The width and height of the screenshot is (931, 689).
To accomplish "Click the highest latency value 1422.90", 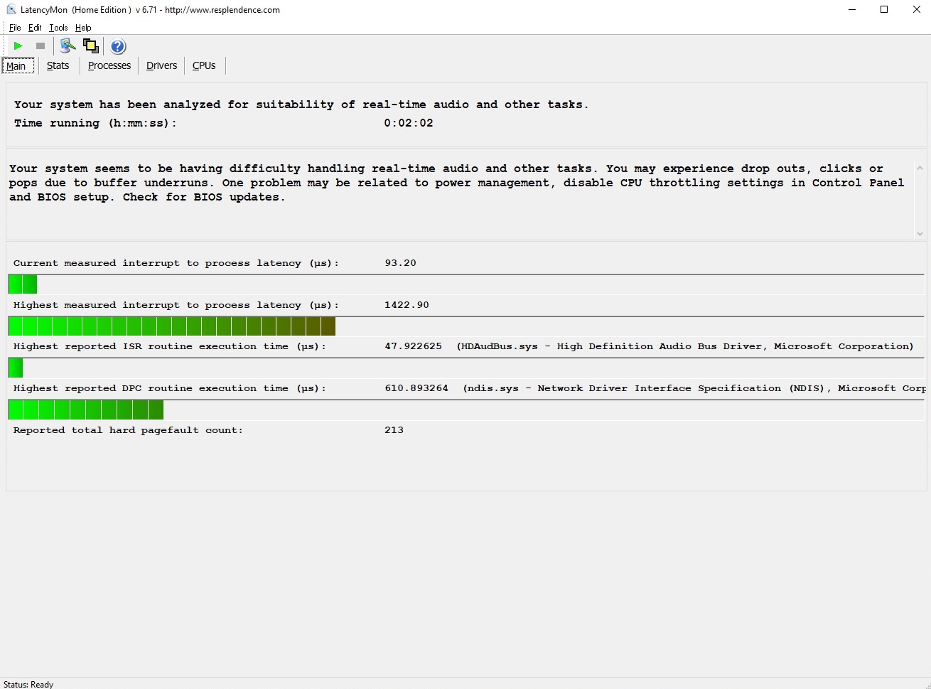I will click(x=407, y=305).
